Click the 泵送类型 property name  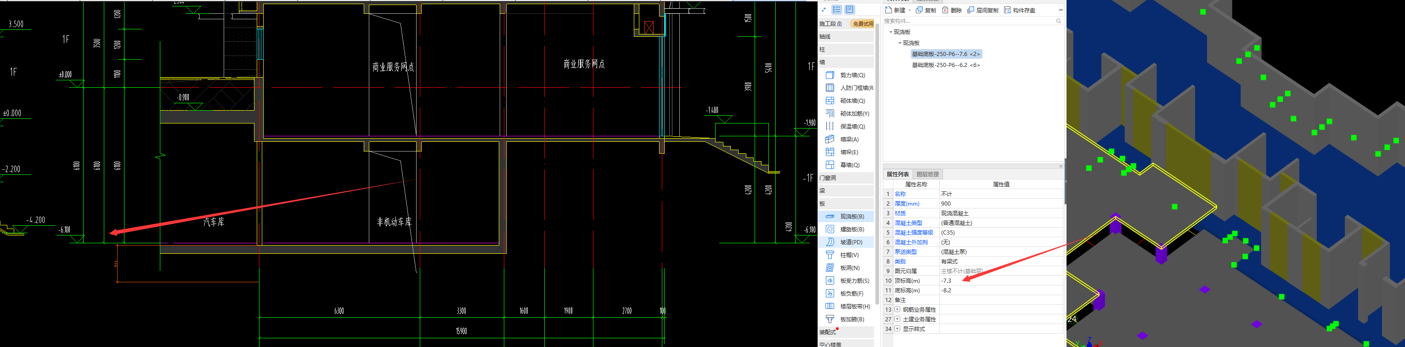pyautogui.click(x=905, y=252)
